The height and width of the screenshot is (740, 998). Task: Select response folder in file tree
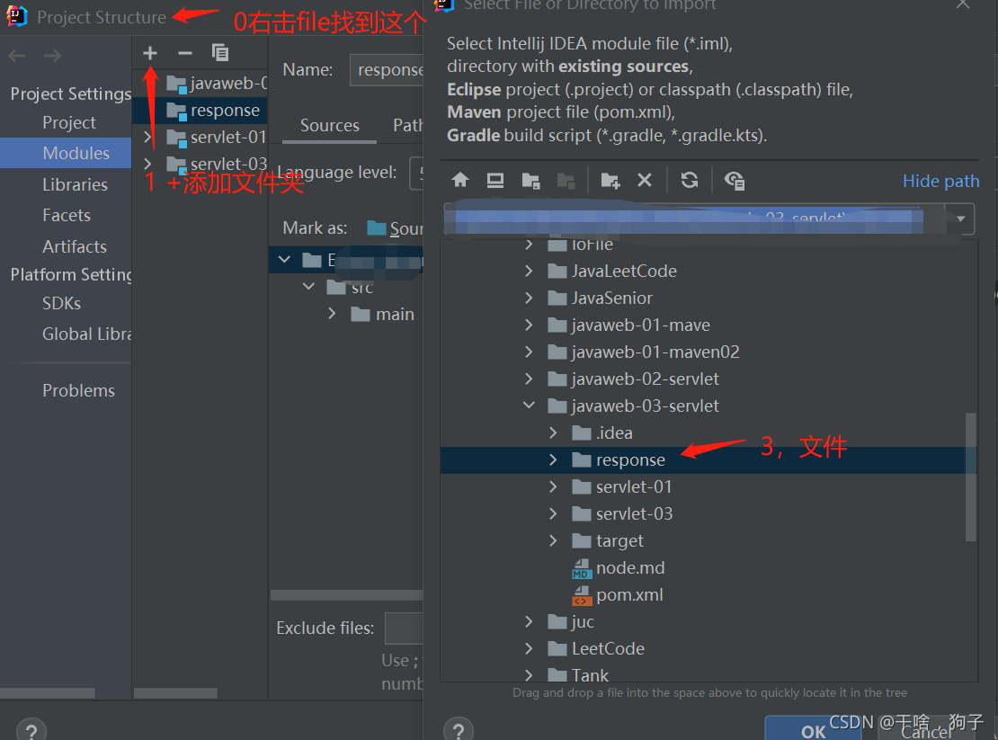click(708, 459)
